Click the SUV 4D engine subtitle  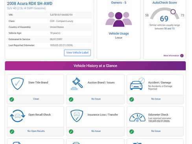(26, 8)
